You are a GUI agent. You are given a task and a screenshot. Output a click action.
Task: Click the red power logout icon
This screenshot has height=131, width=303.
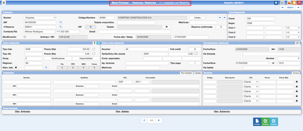pos(299,3)
